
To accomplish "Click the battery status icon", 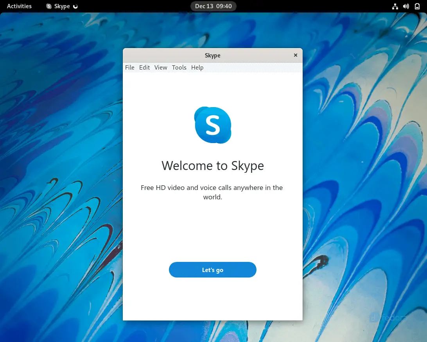I will point(417,6).
